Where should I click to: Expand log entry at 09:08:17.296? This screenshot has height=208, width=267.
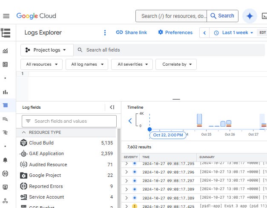click(x=126, y=172)
